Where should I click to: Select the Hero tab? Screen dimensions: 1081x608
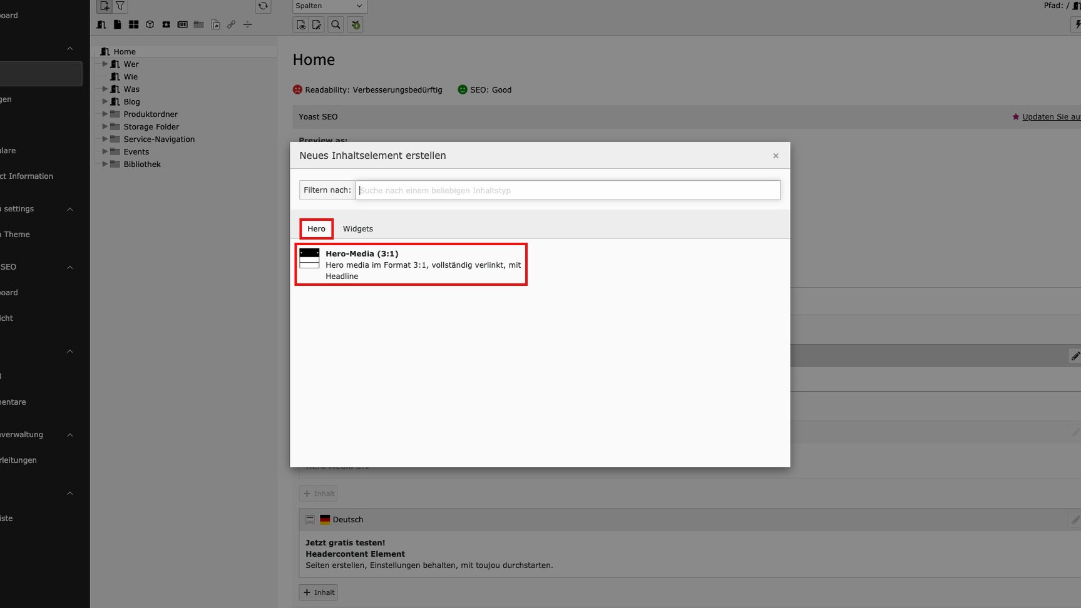point(316,229)
